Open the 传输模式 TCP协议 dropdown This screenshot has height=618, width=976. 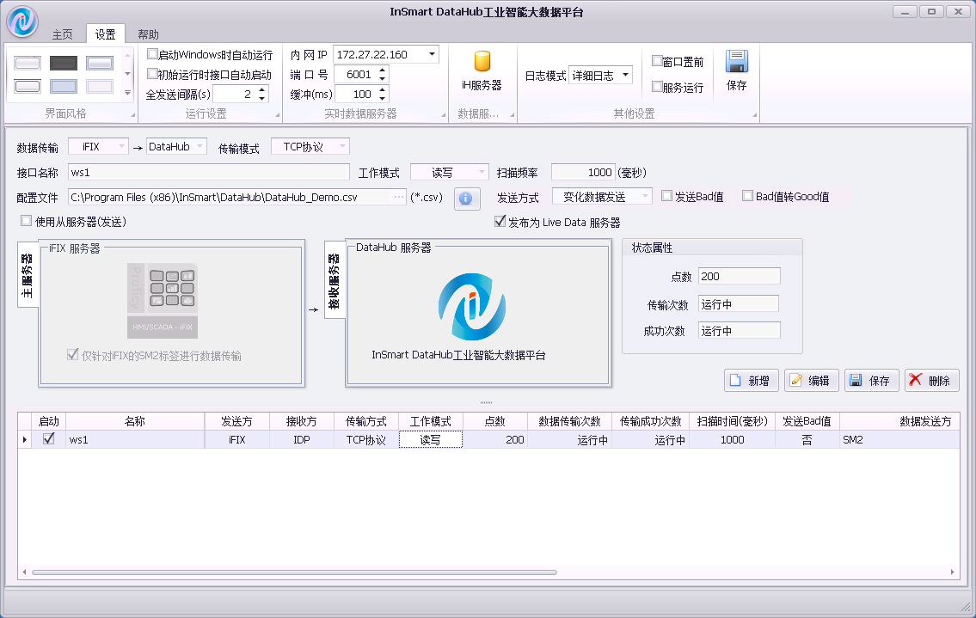[x=342, y=146]
